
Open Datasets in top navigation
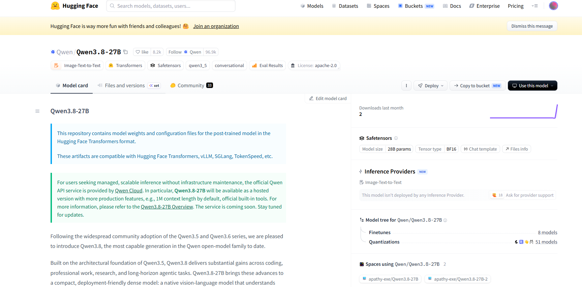point(345,6)
